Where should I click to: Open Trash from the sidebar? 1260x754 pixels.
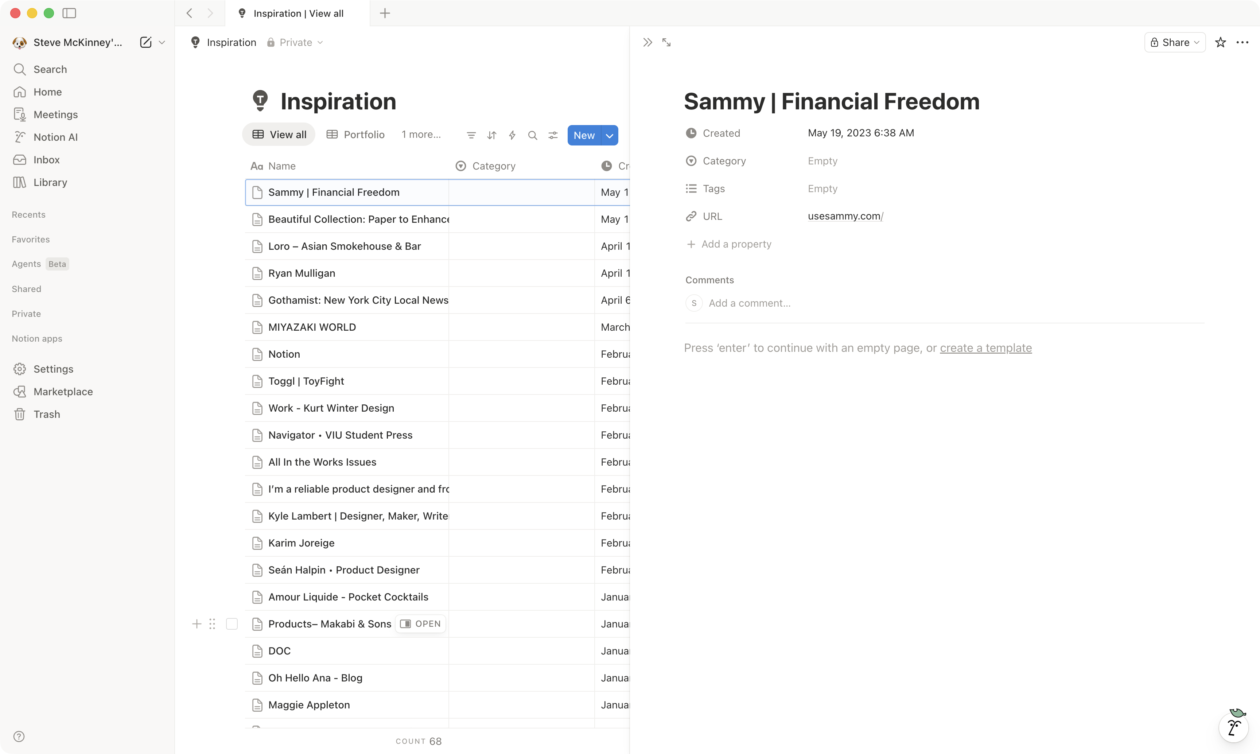tap(47, 413)
